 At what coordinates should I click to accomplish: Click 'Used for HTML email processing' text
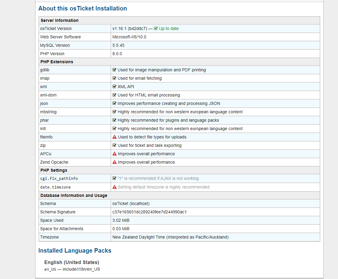point(149,95)
